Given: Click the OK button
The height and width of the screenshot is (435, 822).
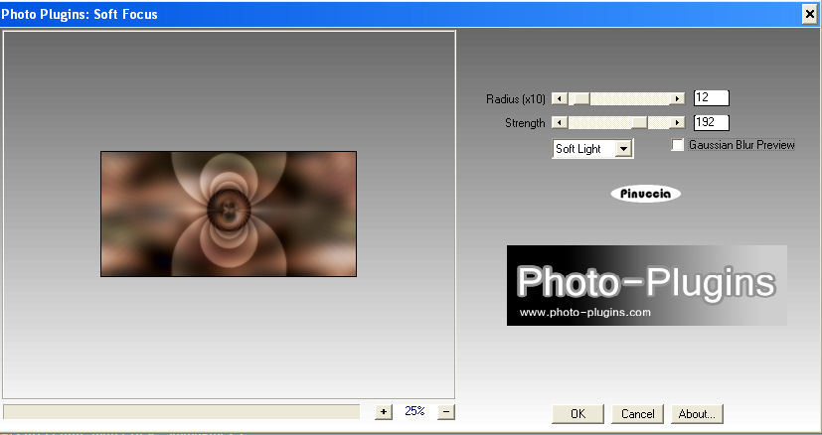Looking at the screenshot, I should coord(577,414).
